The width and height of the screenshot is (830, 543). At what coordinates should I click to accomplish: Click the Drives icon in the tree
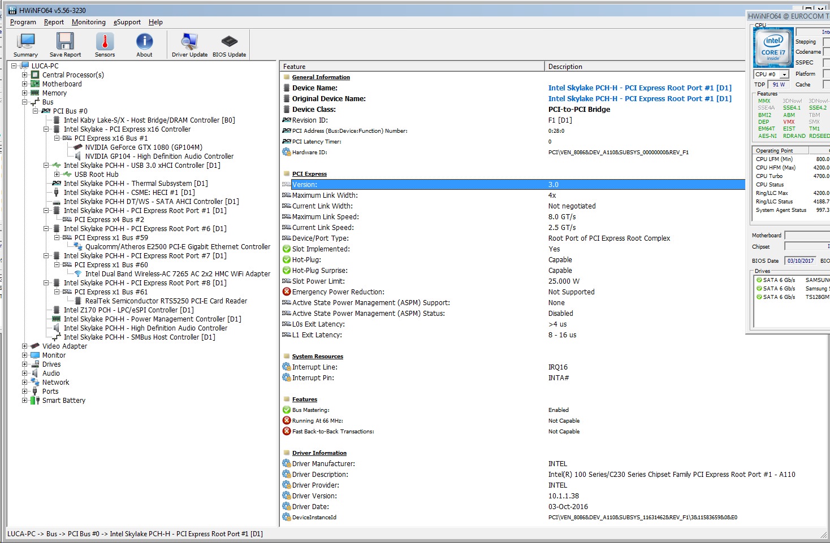point(35,364)
